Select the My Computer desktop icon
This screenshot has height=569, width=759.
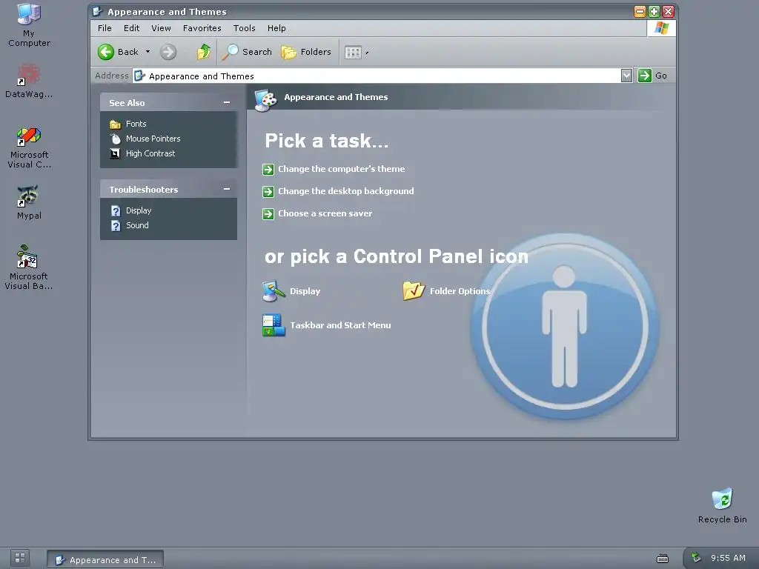point(29,24)
